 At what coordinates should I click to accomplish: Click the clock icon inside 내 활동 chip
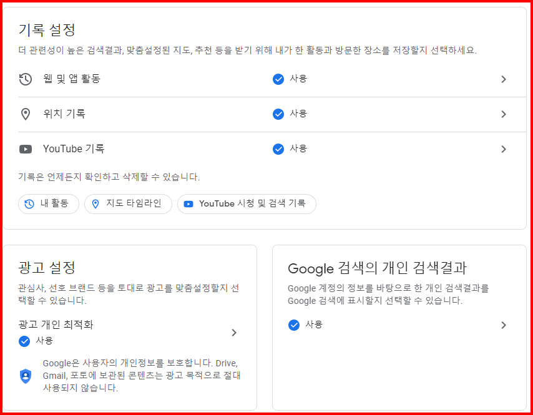pyautogui.click(x=29, y=204)
